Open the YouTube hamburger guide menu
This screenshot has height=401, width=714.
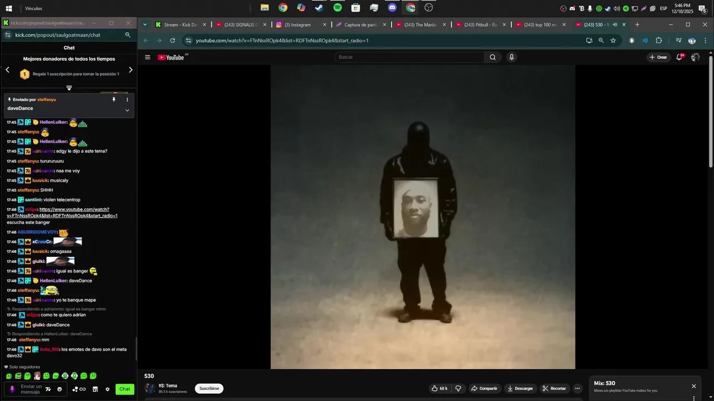click(147, 57)
